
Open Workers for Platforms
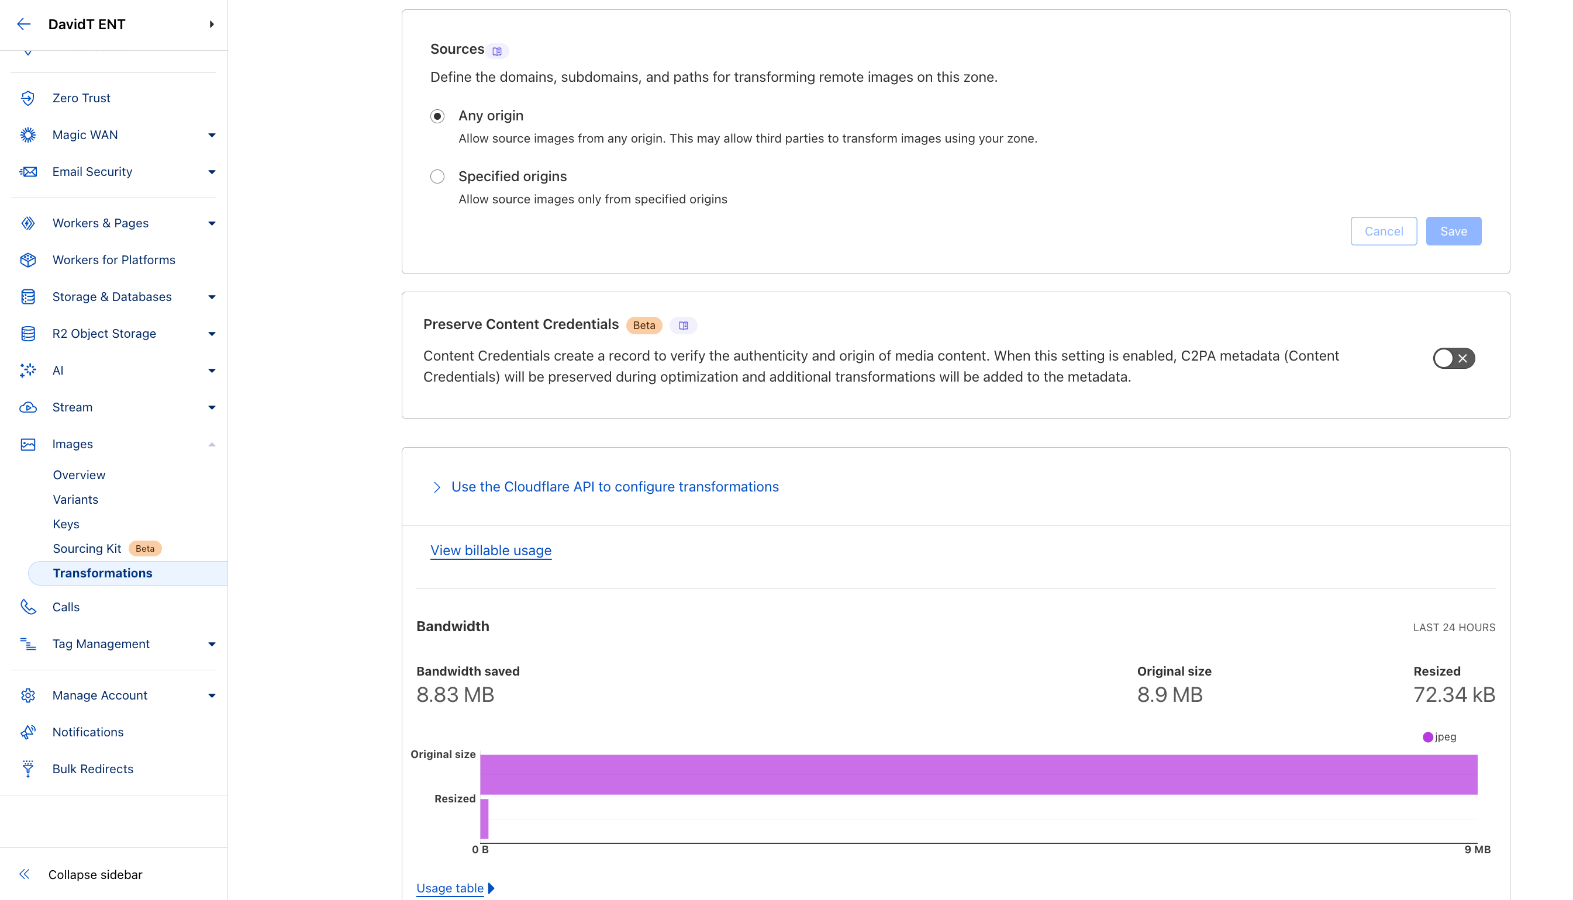coord(113,259)
